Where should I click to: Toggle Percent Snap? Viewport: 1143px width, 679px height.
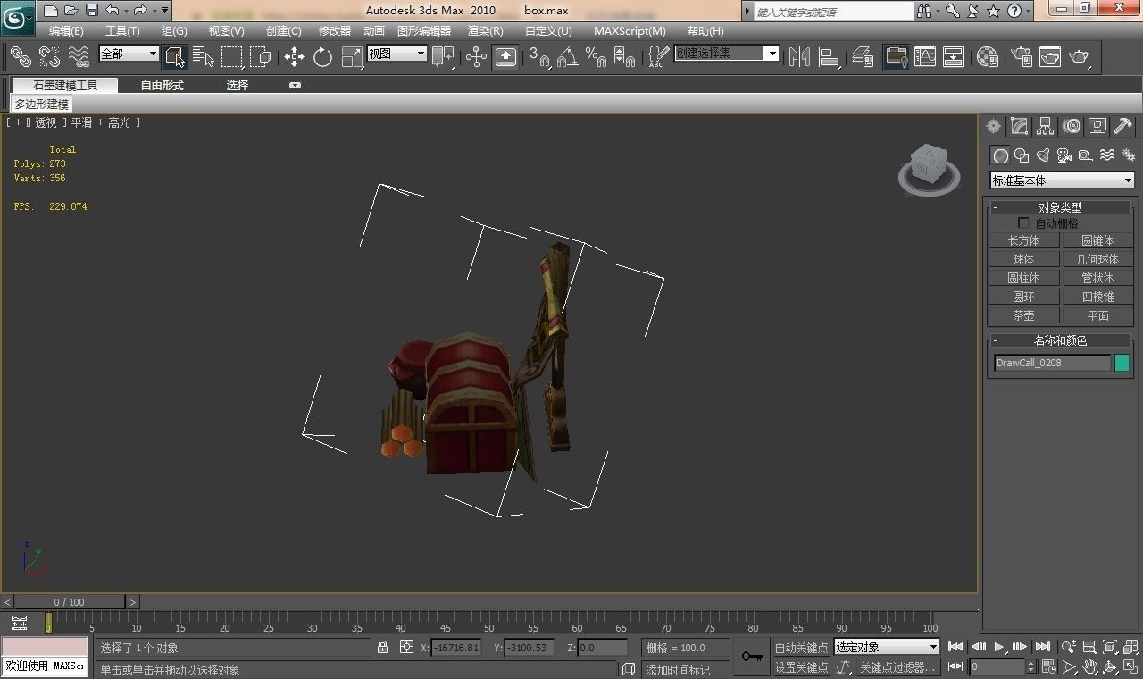click(x=596, y=57)
